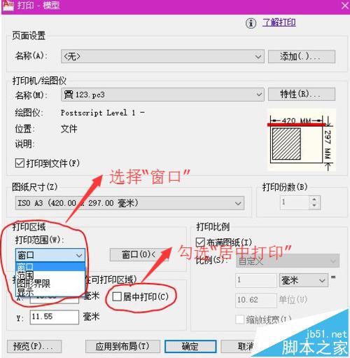Click the 添加 page setup button
This screenshot has height=358, width=350.
click(302, 56)
